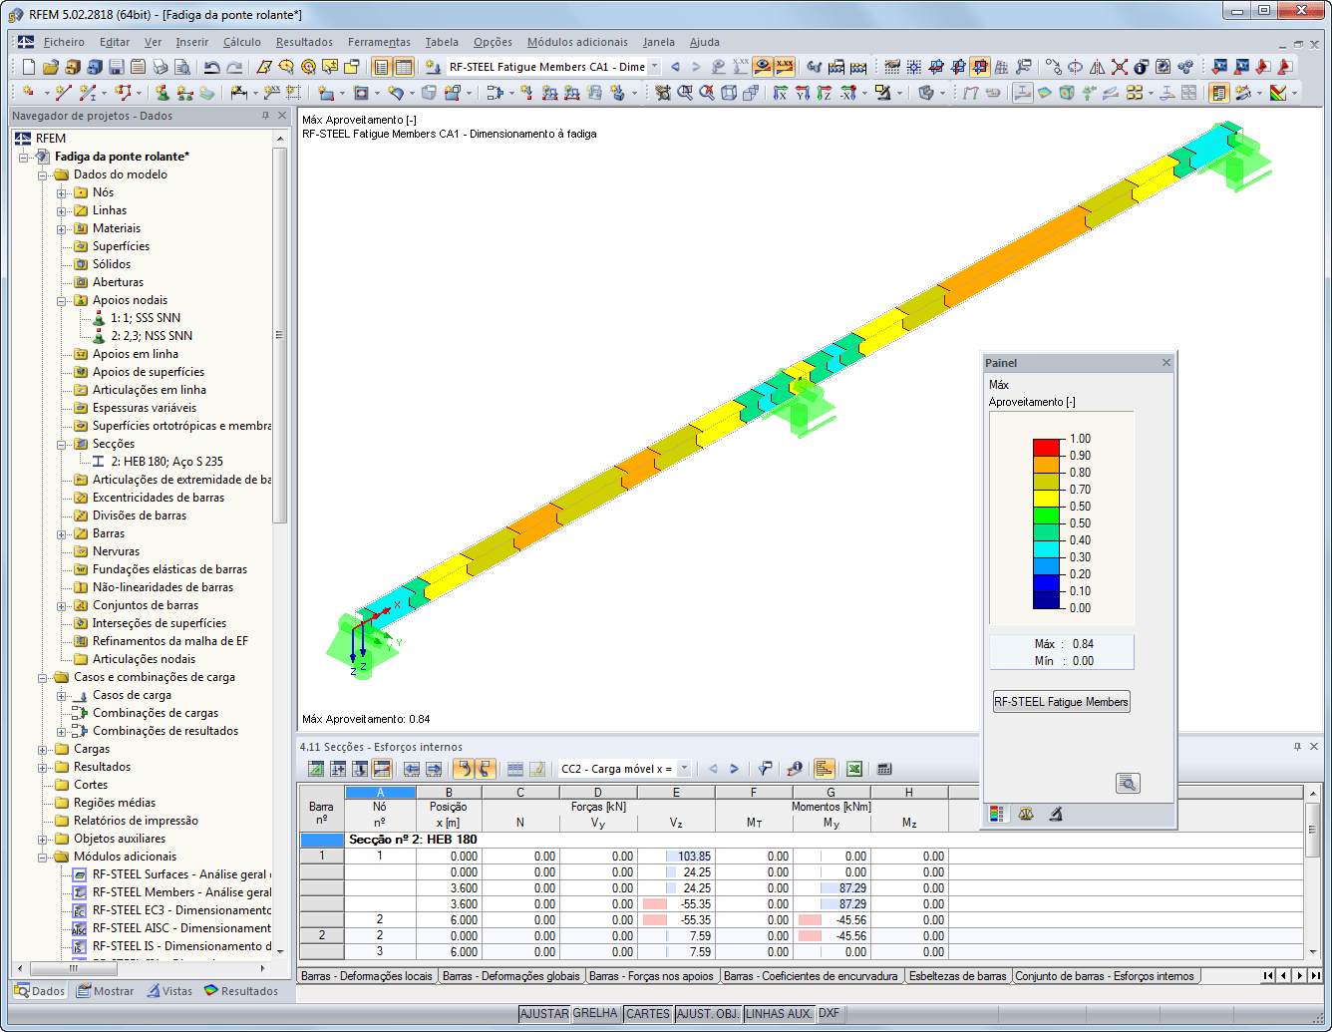Toggle the table display button in the toolbar

(404, 67)
